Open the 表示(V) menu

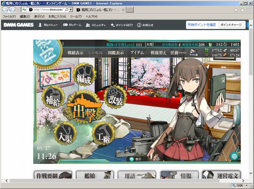39,16
